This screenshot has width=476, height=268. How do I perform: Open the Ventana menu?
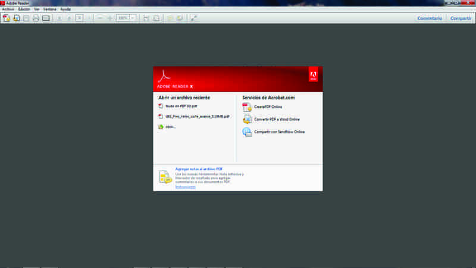(50, 9)
